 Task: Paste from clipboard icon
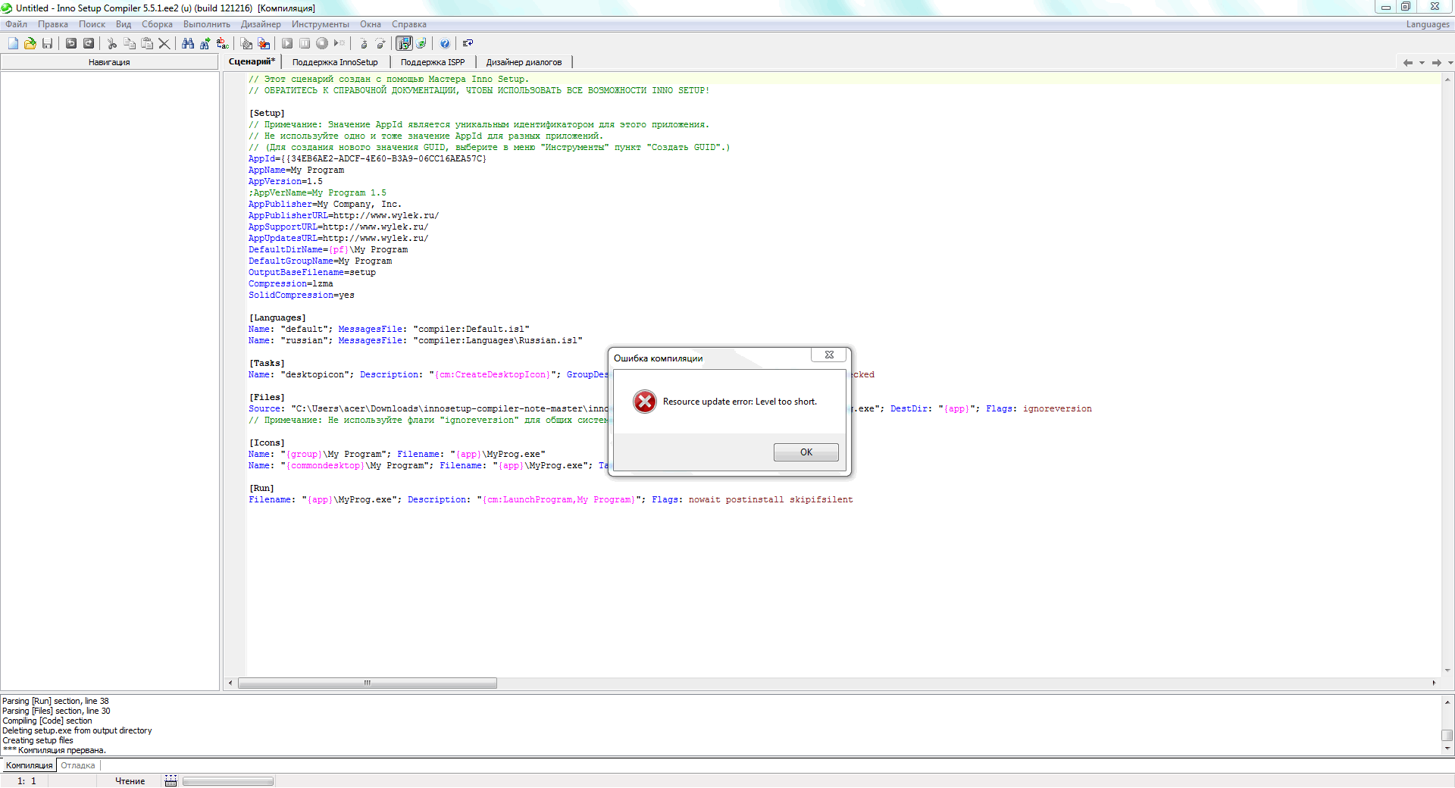point(147,43)
